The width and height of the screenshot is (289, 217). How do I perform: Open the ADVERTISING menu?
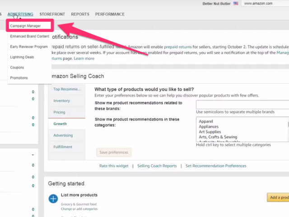tap(20, 14)
